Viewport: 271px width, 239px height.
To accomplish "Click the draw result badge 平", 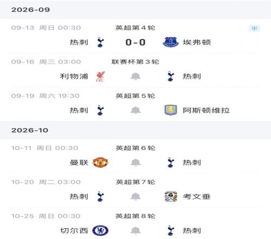I will (254, 28).
